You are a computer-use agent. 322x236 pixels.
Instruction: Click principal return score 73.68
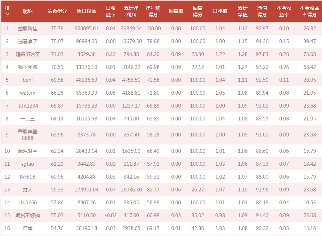click(x=309, y=54)
